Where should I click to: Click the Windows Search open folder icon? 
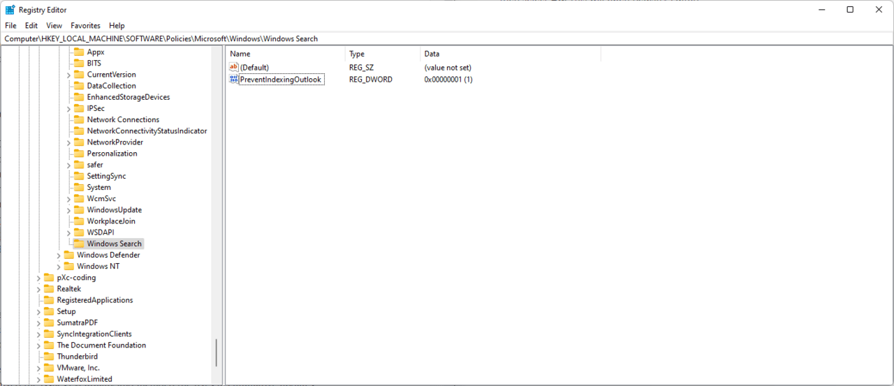(x=78, y=244)
